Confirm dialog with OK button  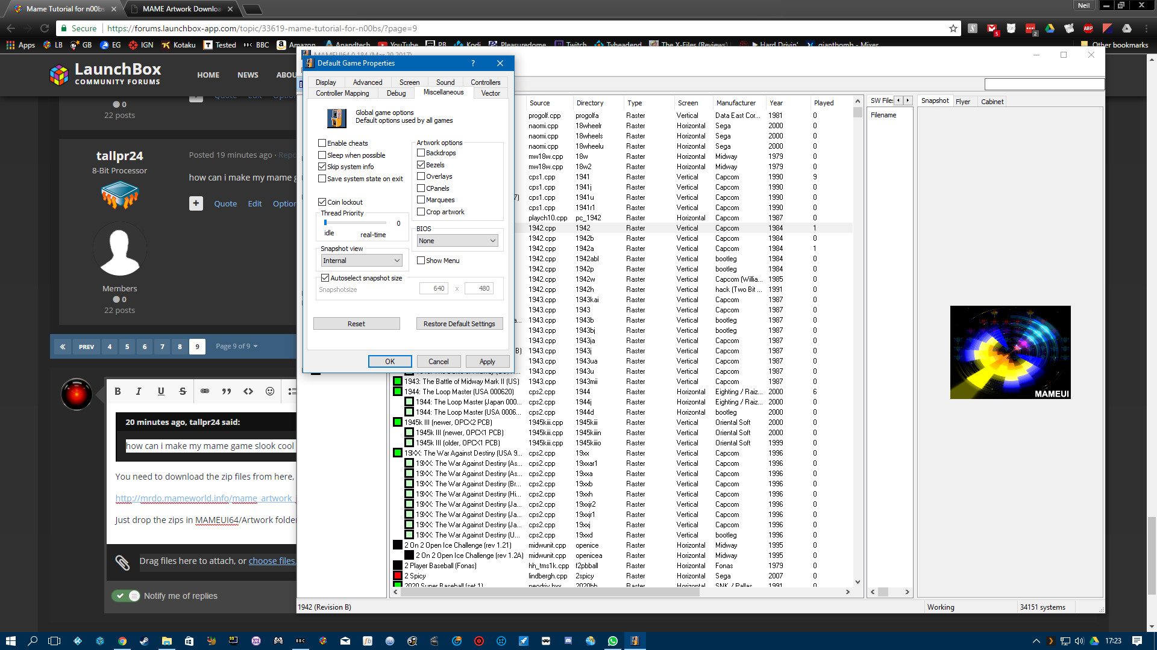[x=390, y=362]
